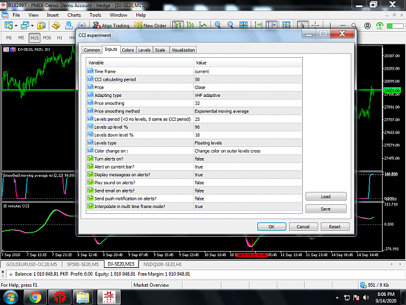Open the Levels type value 'Floating levels'
Screen dimensions: 406x305
tap(247, 143)
